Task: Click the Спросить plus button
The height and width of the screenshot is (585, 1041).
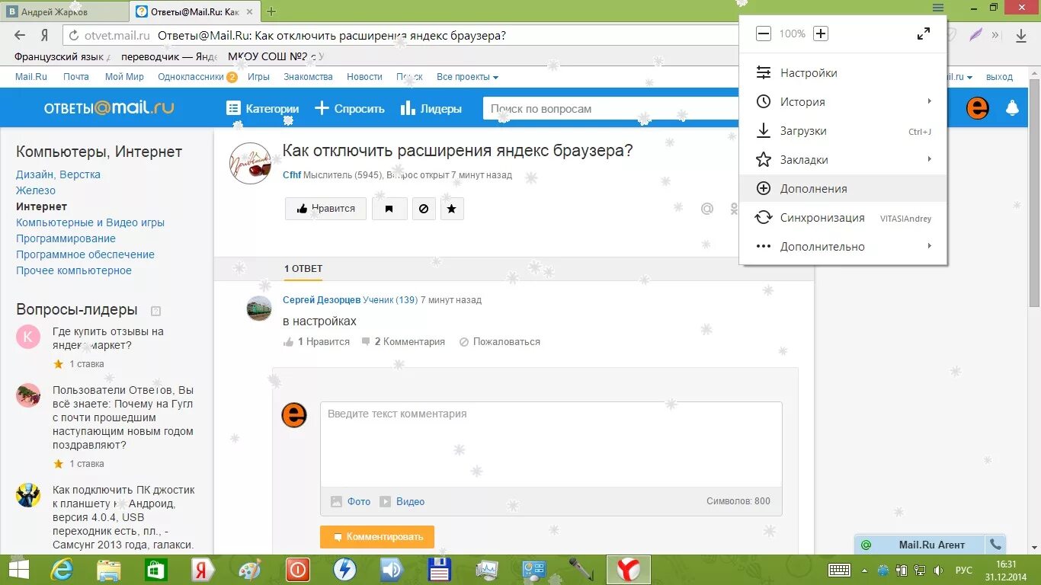Action: [x=350, y=108]
